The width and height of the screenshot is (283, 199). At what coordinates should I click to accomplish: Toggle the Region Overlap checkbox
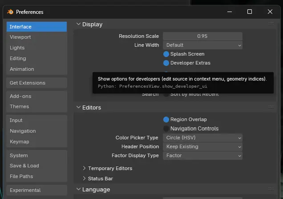point(166,120)
